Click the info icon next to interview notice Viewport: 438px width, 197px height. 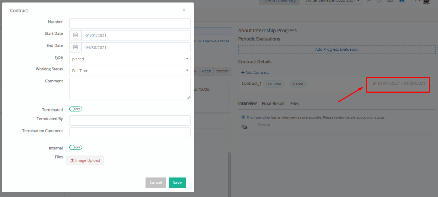(243, 117)
